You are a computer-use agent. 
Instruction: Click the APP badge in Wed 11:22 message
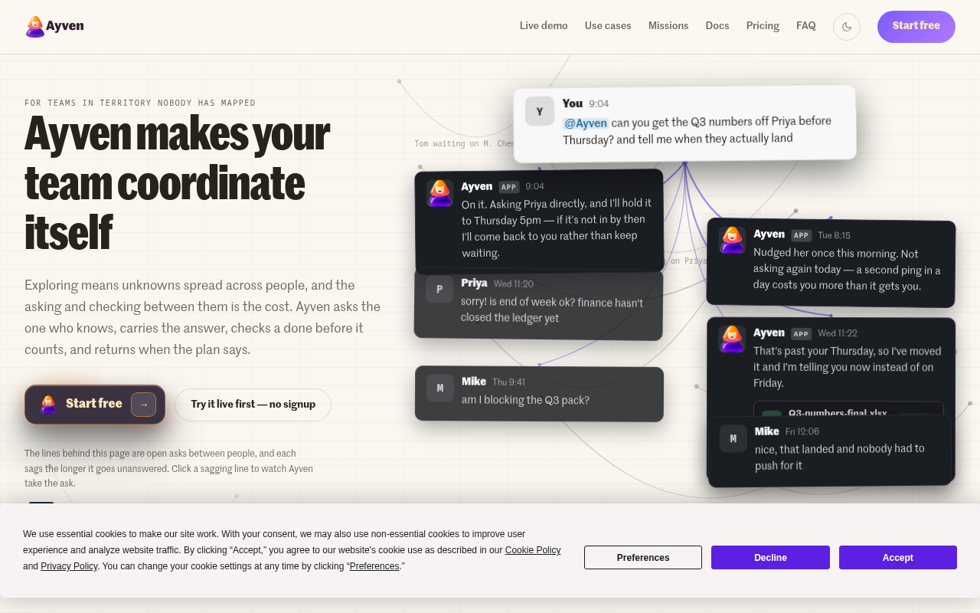coord(801,334)
